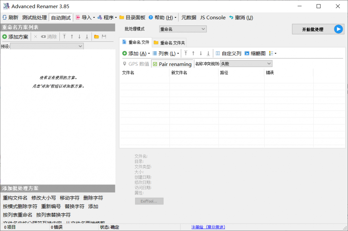Screen dimensions: 348x231
Task: Open the GPS 数值 panel
Action: pyautogui.click(x=136, y=64)
